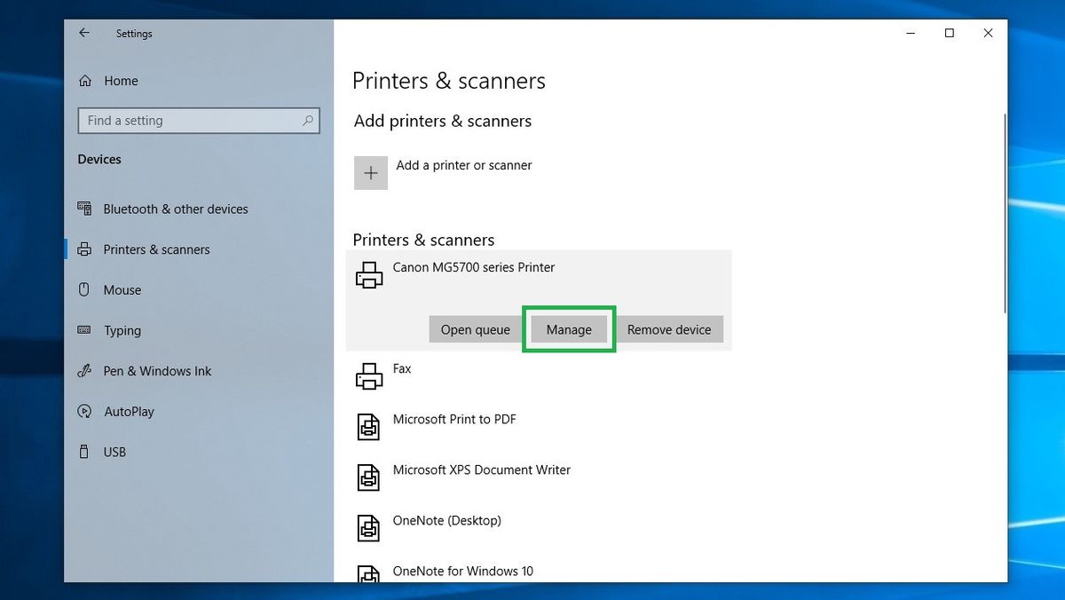Open queue for the Canon printer
The image size is (1065, 600).
click(475, 328)
